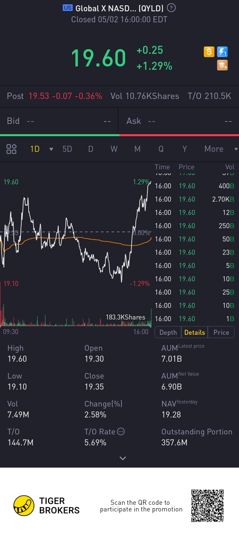Tap the orange stacked layers icon

click(x=222, y=65)
